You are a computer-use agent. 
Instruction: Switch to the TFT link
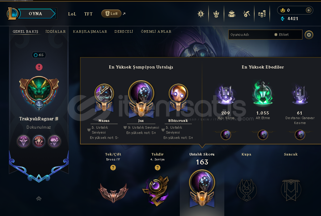88,14
